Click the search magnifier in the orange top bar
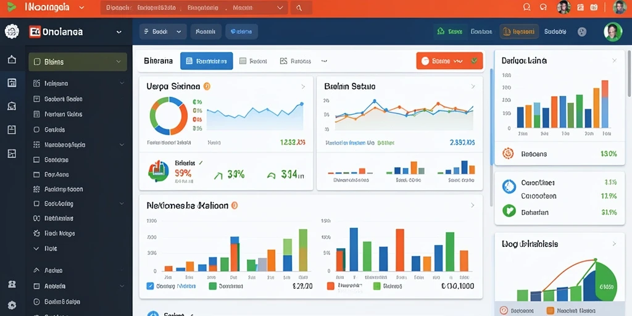The height and width of the screenshot is (316, 632). click(x=299, y=7)
